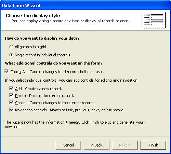Click Finish to generate the form

(x=153, y=145)
